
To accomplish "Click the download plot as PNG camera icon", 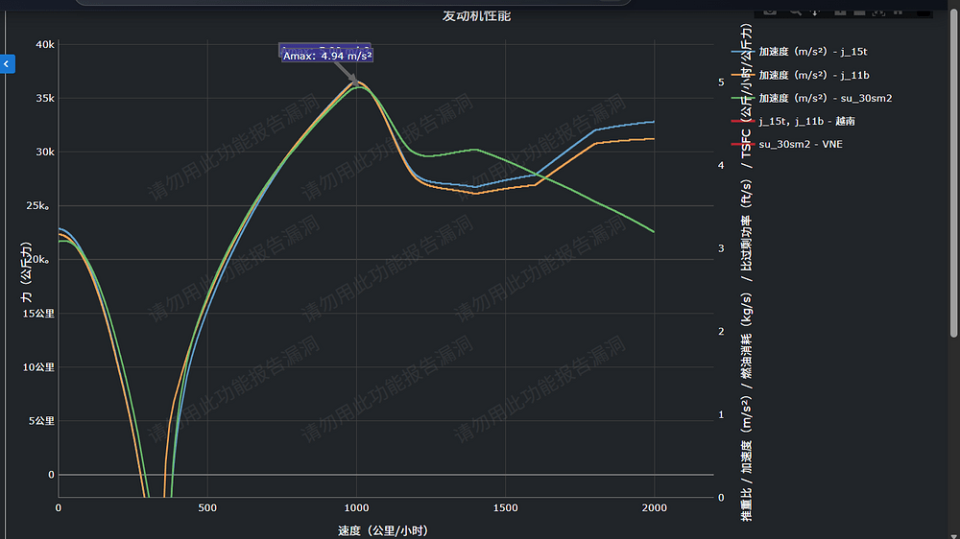I will click(770, 11).
